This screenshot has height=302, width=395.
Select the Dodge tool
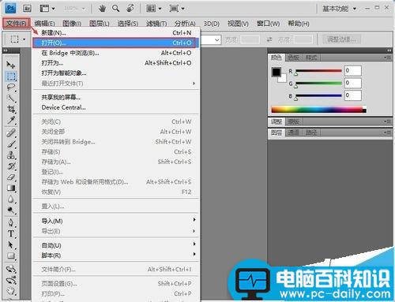point(11,211)
